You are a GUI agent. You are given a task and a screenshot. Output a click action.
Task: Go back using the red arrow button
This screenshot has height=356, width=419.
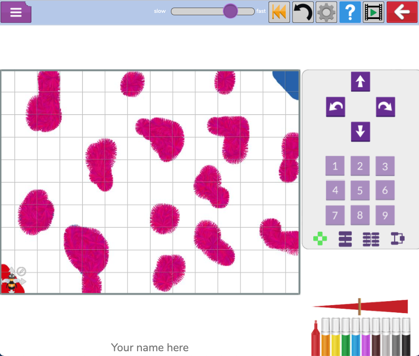tap(402, 12)
